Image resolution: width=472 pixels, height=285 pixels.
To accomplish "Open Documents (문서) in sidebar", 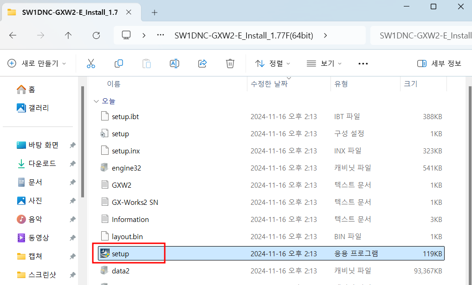I will (30, 182).
